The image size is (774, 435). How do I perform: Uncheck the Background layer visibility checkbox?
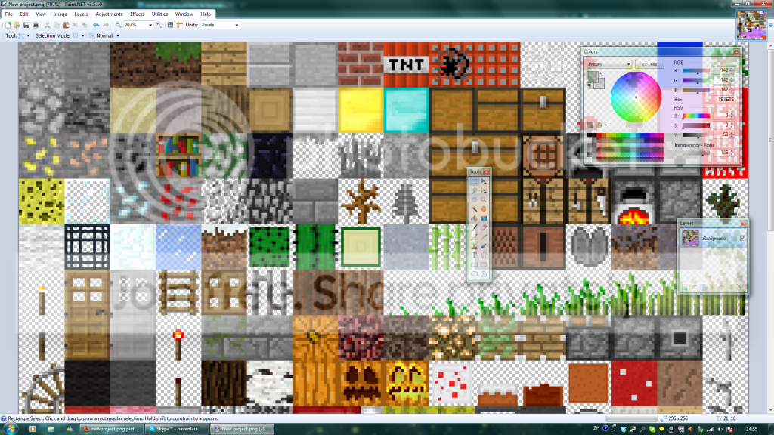pos(741,238)
